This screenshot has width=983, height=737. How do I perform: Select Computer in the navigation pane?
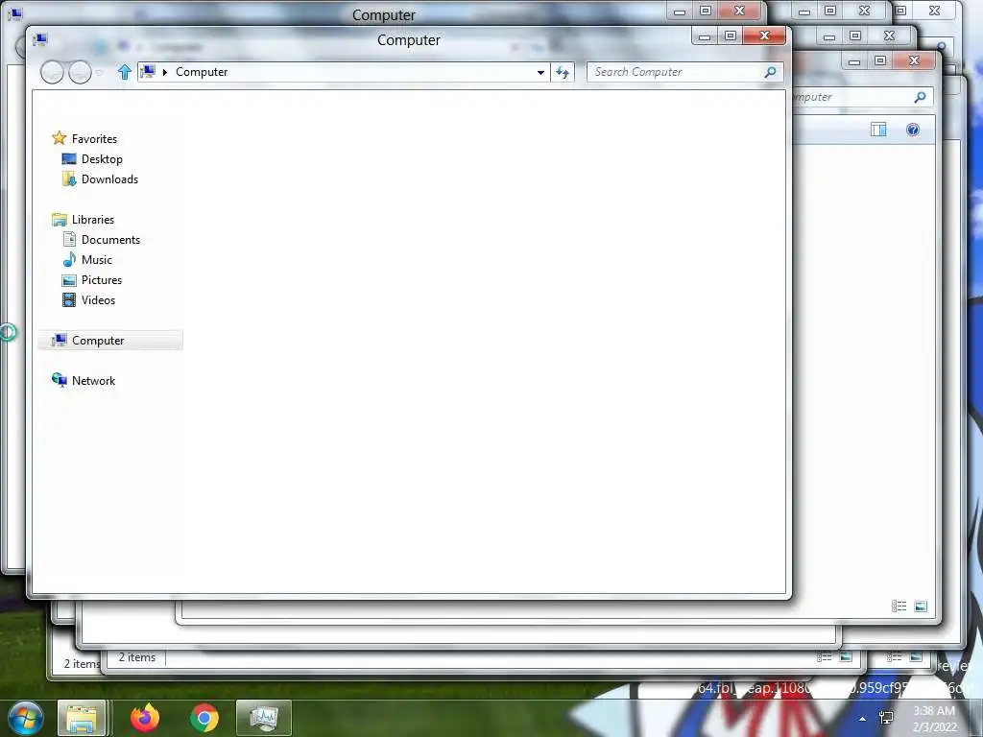click(98, 341)
